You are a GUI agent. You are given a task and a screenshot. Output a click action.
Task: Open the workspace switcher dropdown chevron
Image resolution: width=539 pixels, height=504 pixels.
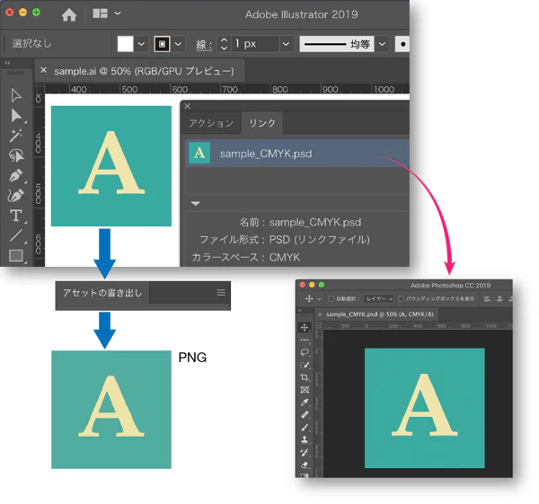(x=118, y=13)
